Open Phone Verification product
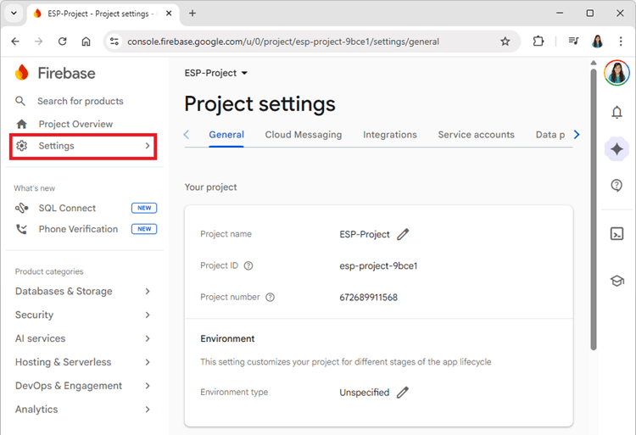The image size is (636, 435). tap(78, 229)
